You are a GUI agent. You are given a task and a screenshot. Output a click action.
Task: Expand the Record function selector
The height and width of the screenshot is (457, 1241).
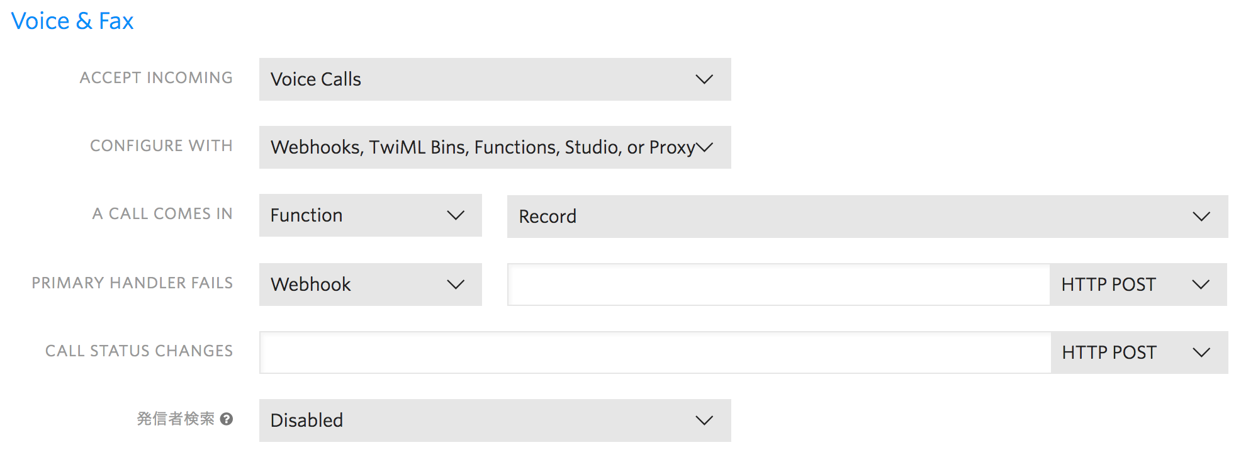click(867, 217)
